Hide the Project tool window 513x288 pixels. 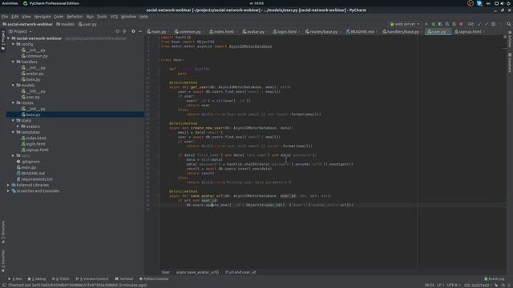coord(140,31)
